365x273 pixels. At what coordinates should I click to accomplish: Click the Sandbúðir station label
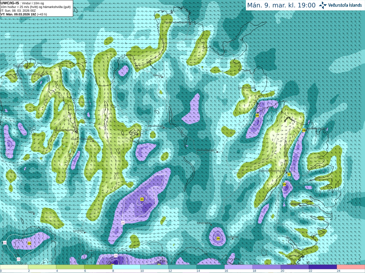coord(78,231)
